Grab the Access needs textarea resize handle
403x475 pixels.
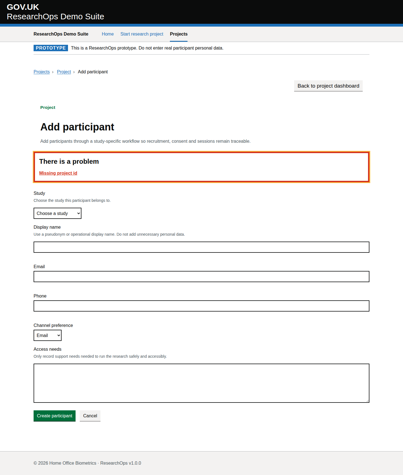367,401
